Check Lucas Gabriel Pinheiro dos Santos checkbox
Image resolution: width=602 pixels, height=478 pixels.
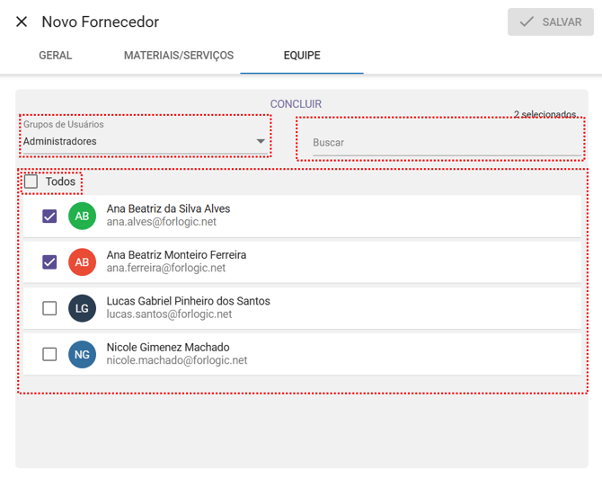[49, 308]
